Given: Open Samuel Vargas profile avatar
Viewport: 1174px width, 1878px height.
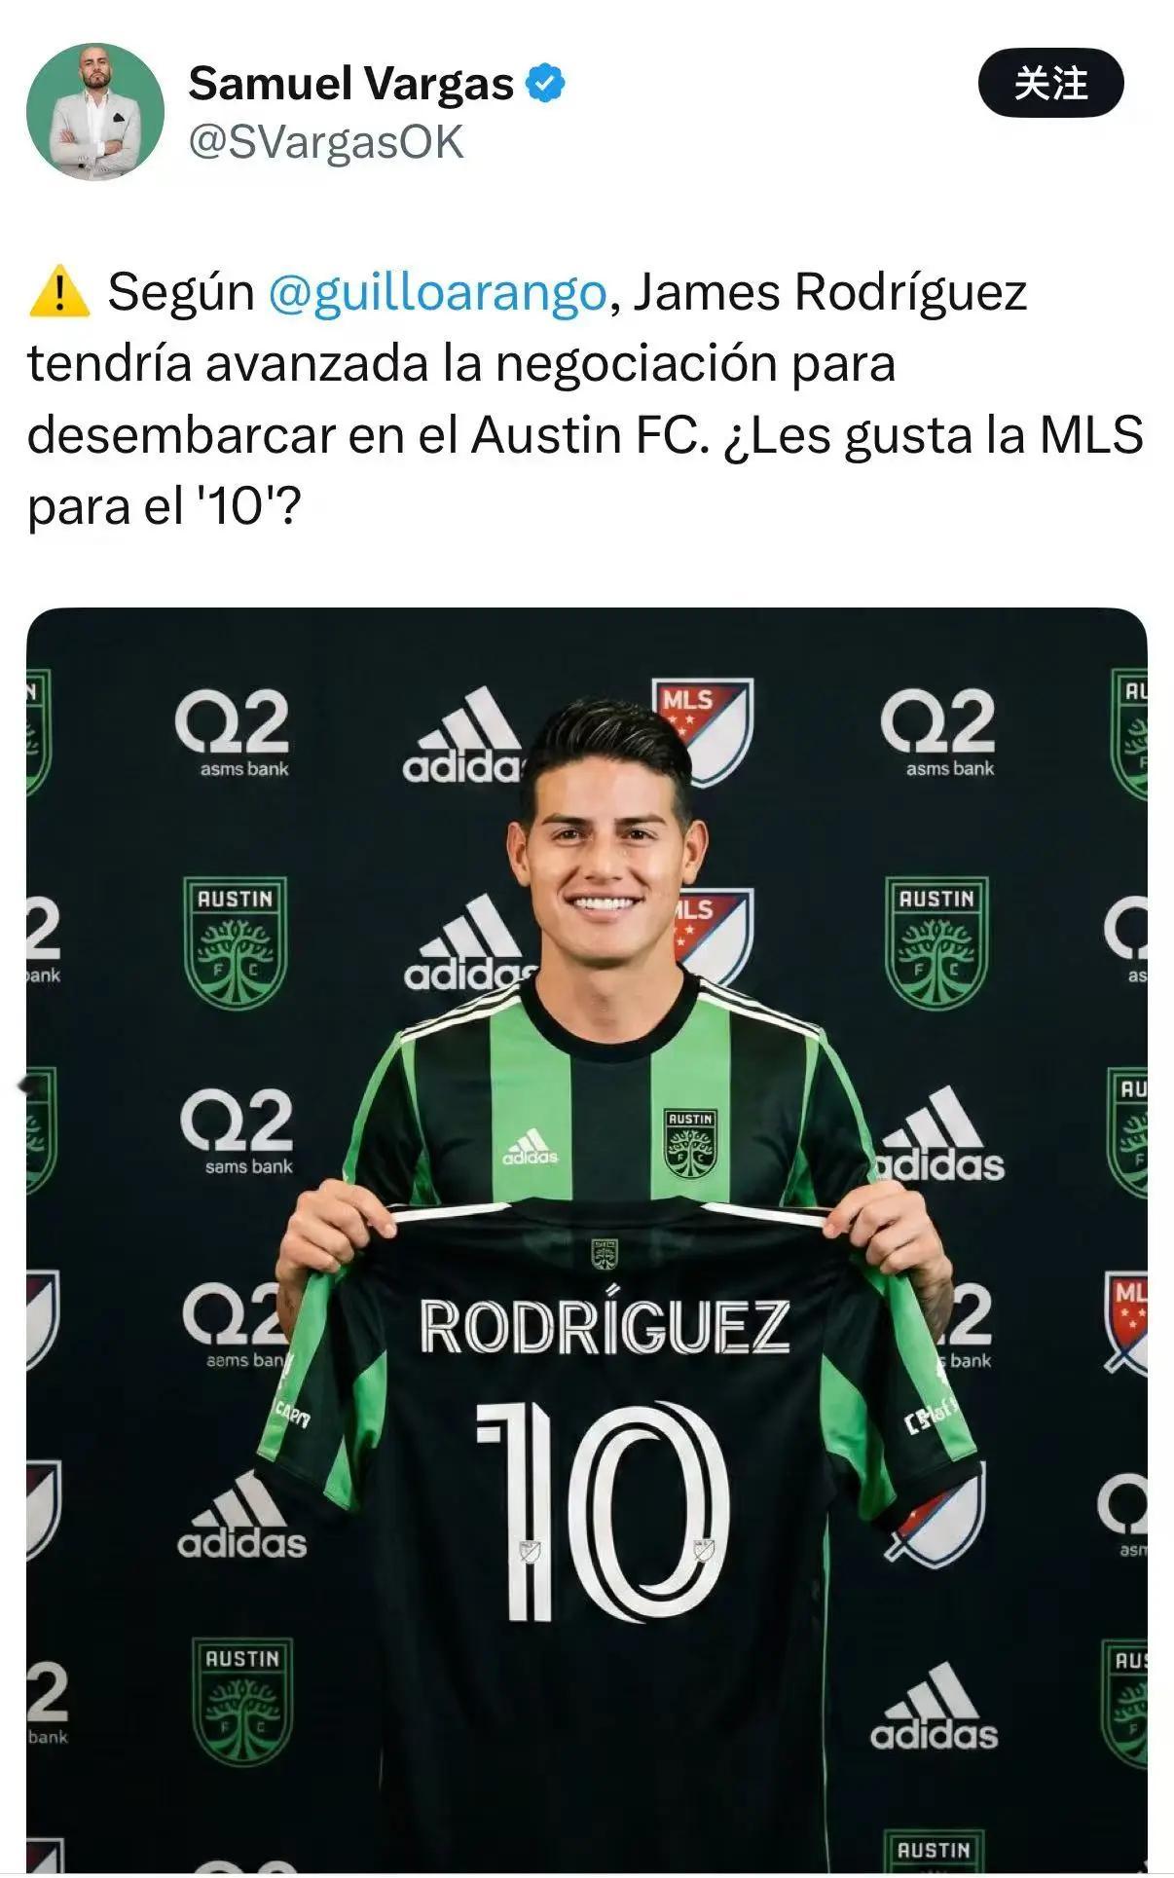Looking at the screenshot, I should [95, 112].
